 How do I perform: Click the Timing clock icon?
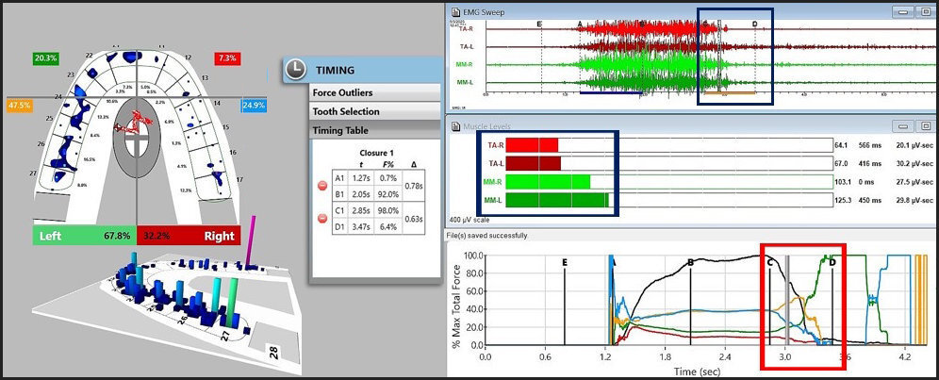pyautogui.click(x=297, y=70)
